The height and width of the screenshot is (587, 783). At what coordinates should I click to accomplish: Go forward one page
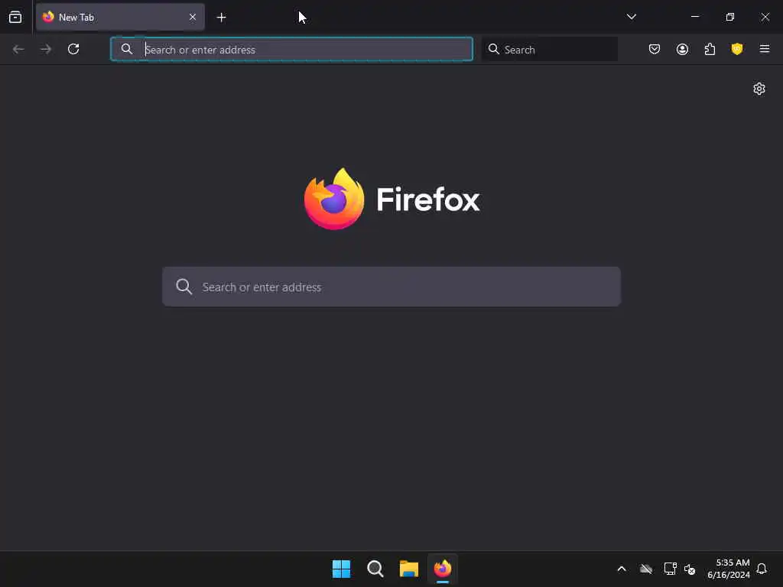pyautogui.click(x=45, y=49)
